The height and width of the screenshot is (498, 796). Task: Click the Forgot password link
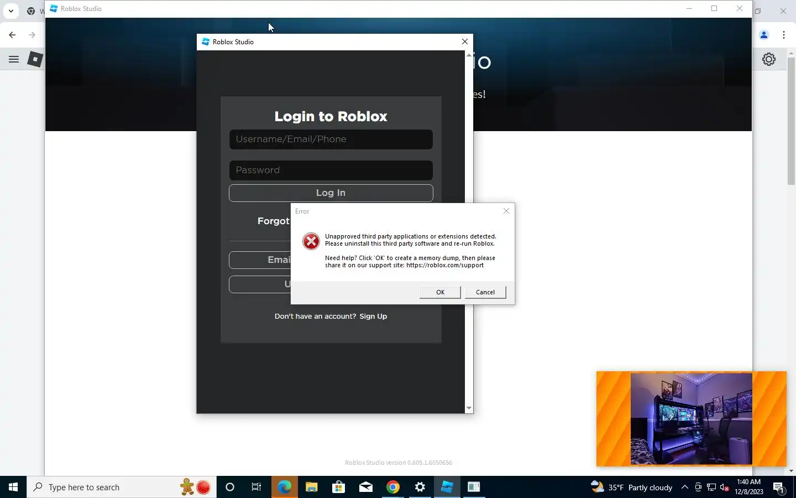pos(274,221)
